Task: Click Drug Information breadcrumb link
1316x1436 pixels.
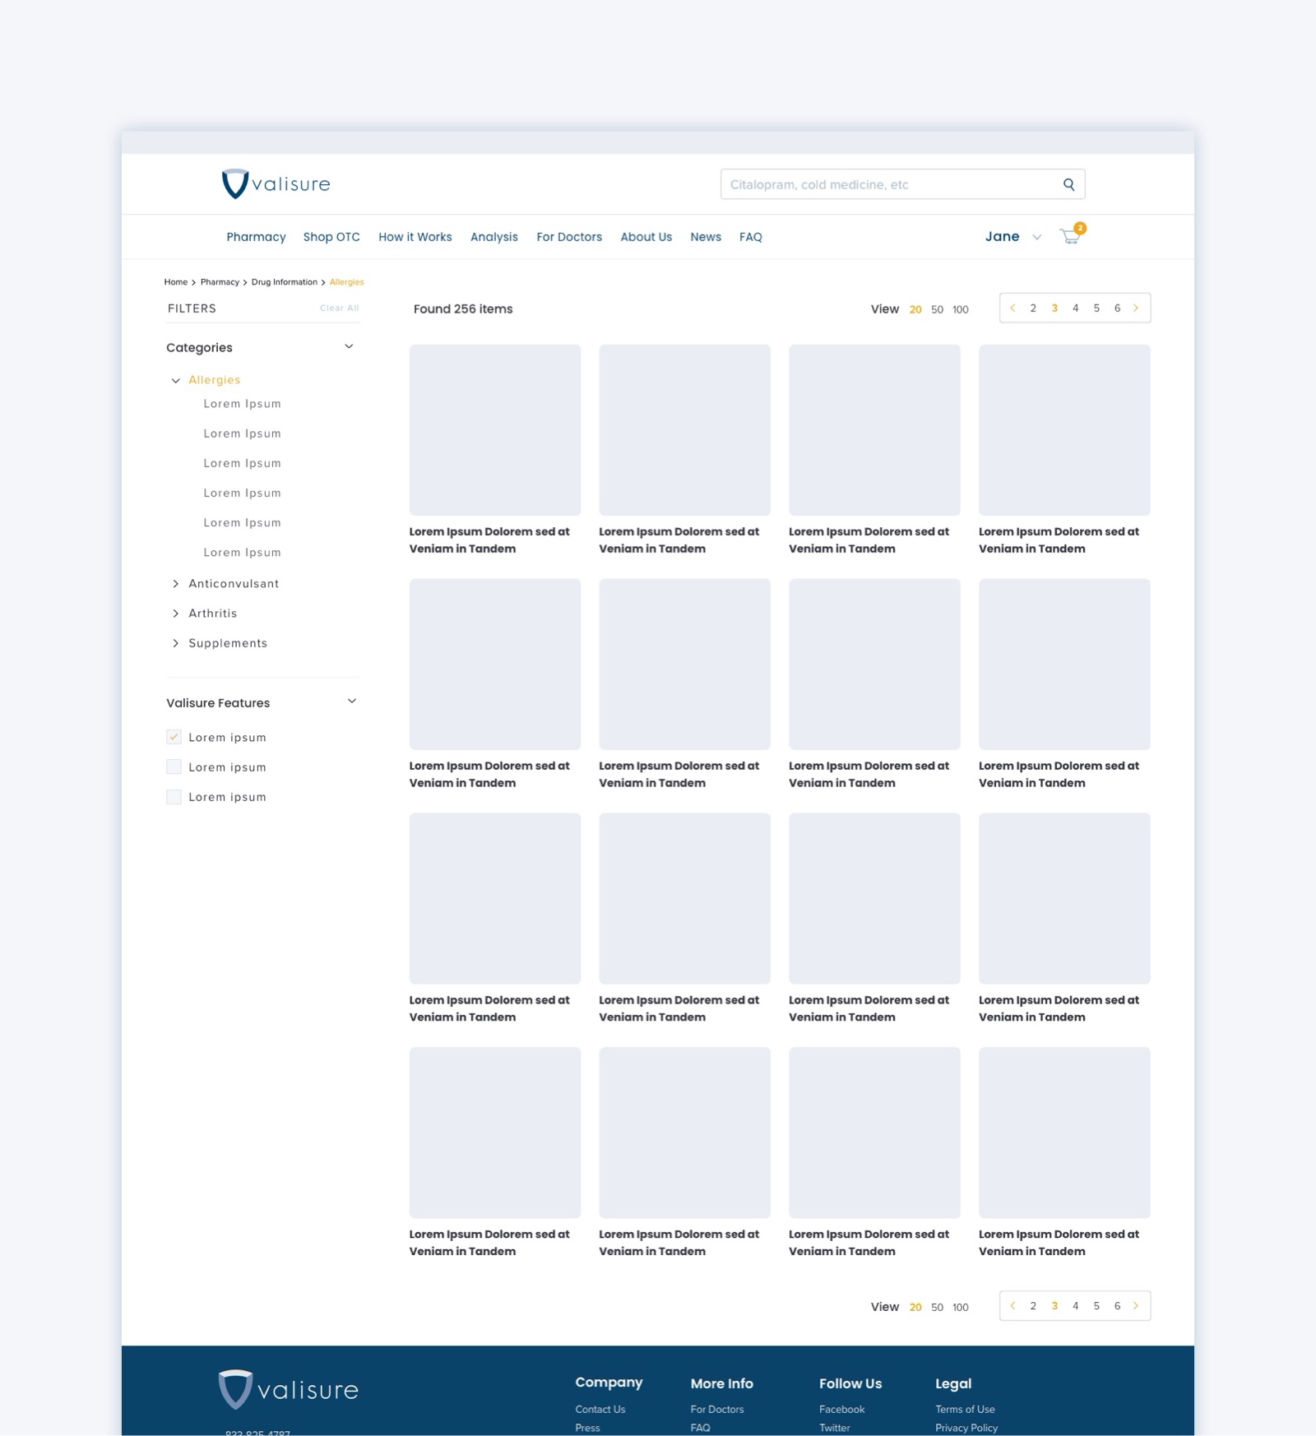Action: pos(285,282)
